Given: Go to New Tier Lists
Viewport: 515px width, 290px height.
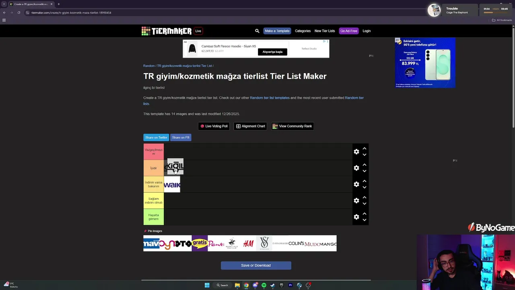Looking at the screenshot, I should point(325,31).
